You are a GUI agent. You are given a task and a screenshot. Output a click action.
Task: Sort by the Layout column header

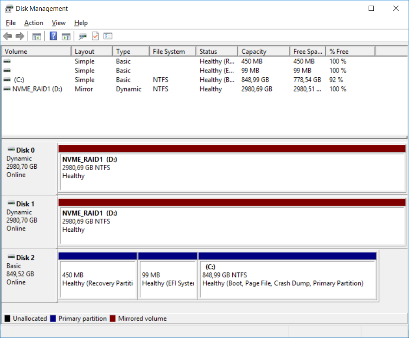pyautogui.click(x=92, y=51)
